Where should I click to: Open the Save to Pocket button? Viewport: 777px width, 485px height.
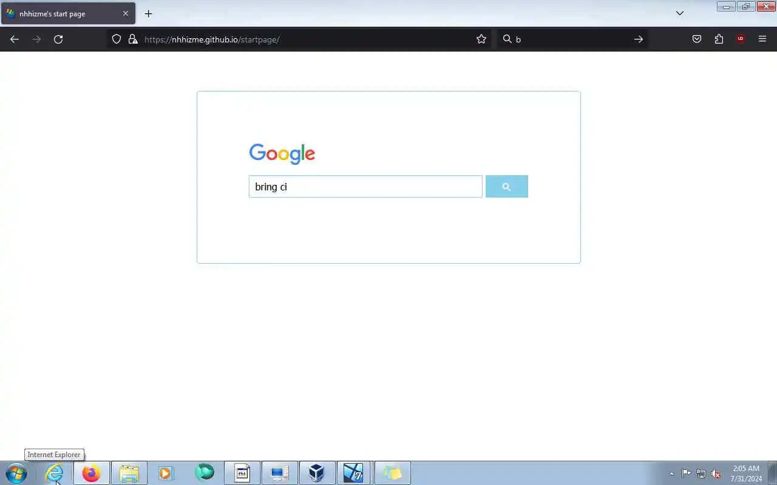tap(697, 39)
